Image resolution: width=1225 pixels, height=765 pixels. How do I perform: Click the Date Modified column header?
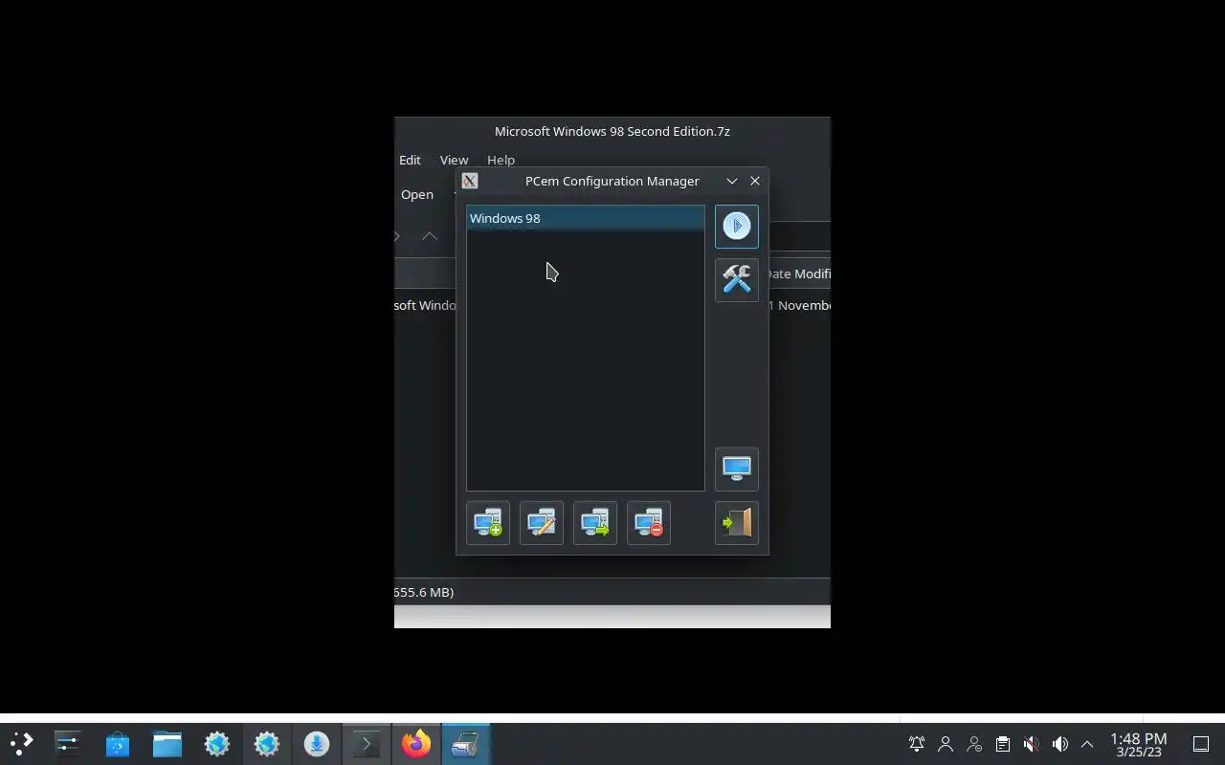[798, 273]
